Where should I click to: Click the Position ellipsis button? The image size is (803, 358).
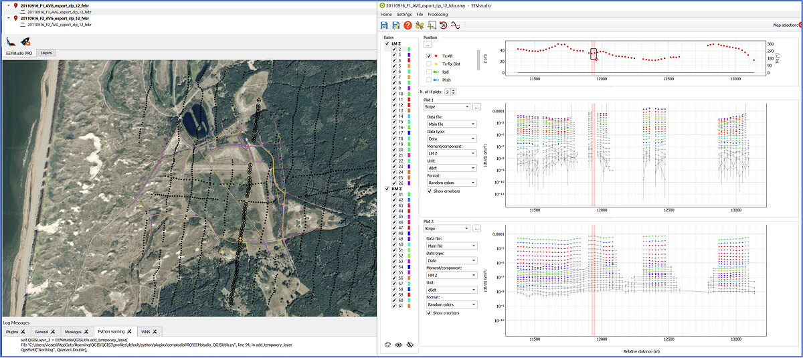pos(428,45)
